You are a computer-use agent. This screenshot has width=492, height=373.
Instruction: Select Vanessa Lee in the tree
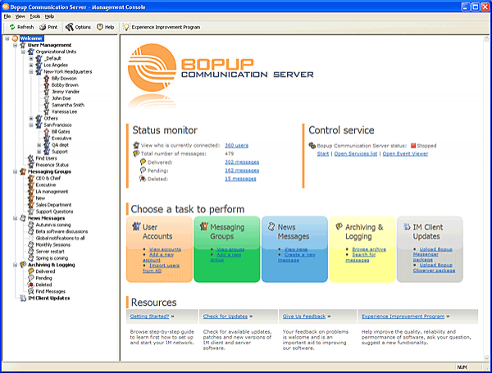64,111
